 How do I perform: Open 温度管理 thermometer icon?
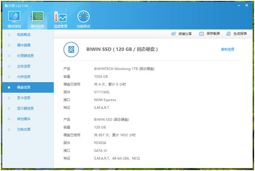point(61,17)
